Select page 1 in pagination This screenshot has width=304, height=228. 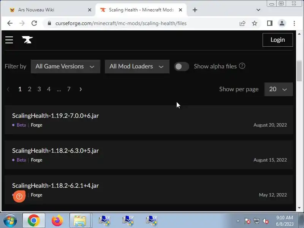pos(20,89)
